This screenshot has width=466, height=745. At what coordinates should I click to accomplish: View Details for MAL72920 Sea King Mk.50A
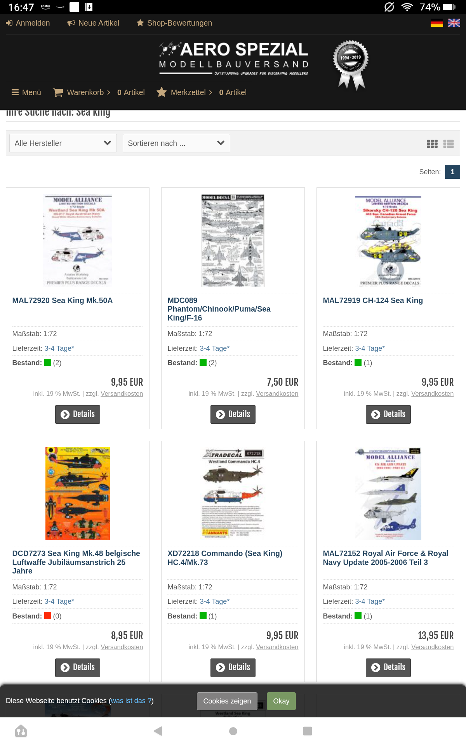pos(78,414)
